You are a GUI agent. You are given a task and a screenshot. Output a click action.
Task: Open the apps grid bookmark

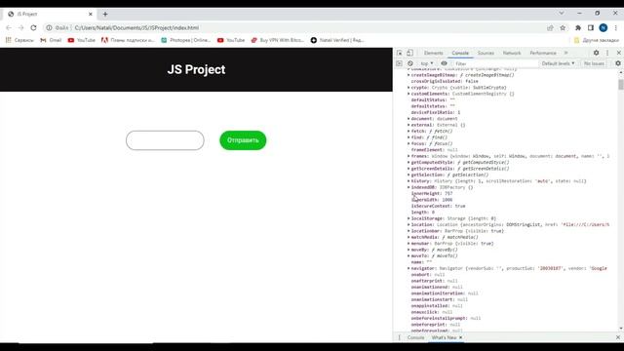(19, 40)
